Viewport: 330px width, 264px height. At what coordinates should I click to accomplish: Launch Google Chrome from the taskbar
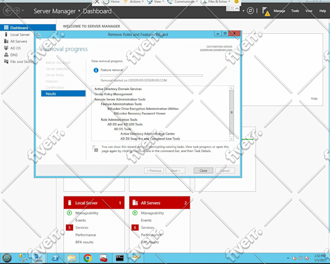[87, 258]
